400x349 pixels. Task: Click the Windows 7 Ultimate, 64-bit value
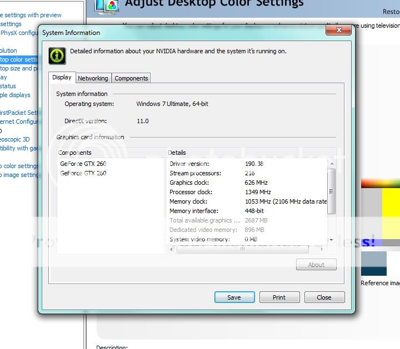click(x=172, y=104)
